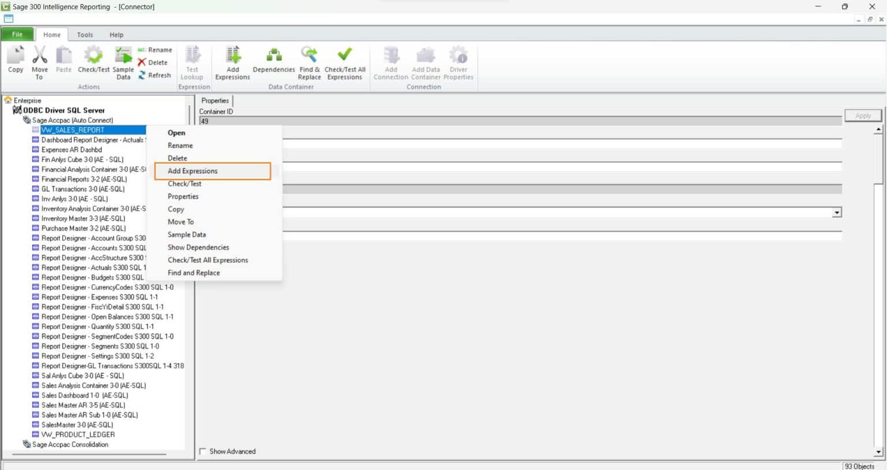
Task: Select the Copy icon in the Actions group
Action: (x=16, y=58)
